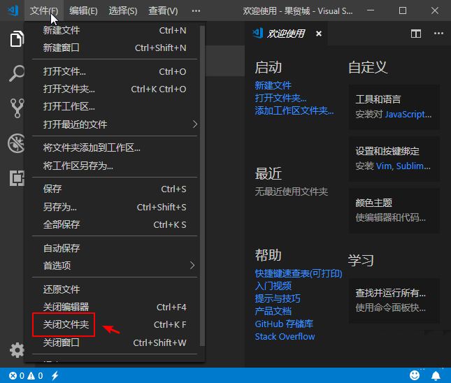This screenshot has width=451, height=383.
Task: Click the JavaScript... link in 工具和语言 card
Action: 408,115
